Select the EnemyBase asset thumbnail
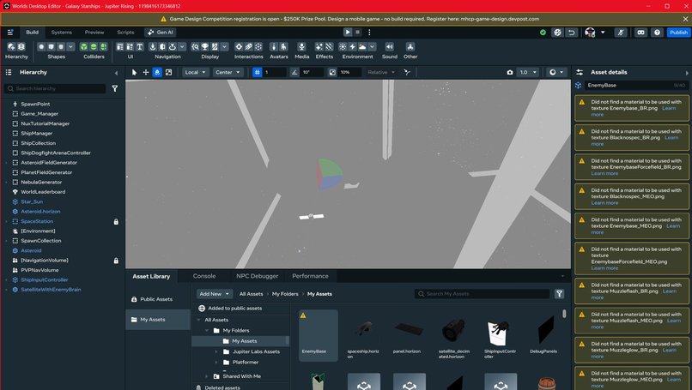 [x=319, y=335]
